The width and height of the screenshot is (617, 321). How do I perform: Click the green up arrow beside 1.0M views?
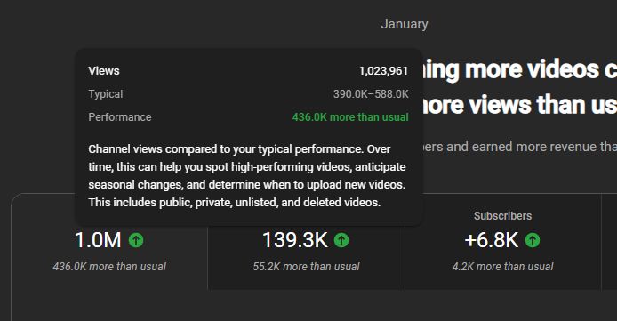[136, 240]
